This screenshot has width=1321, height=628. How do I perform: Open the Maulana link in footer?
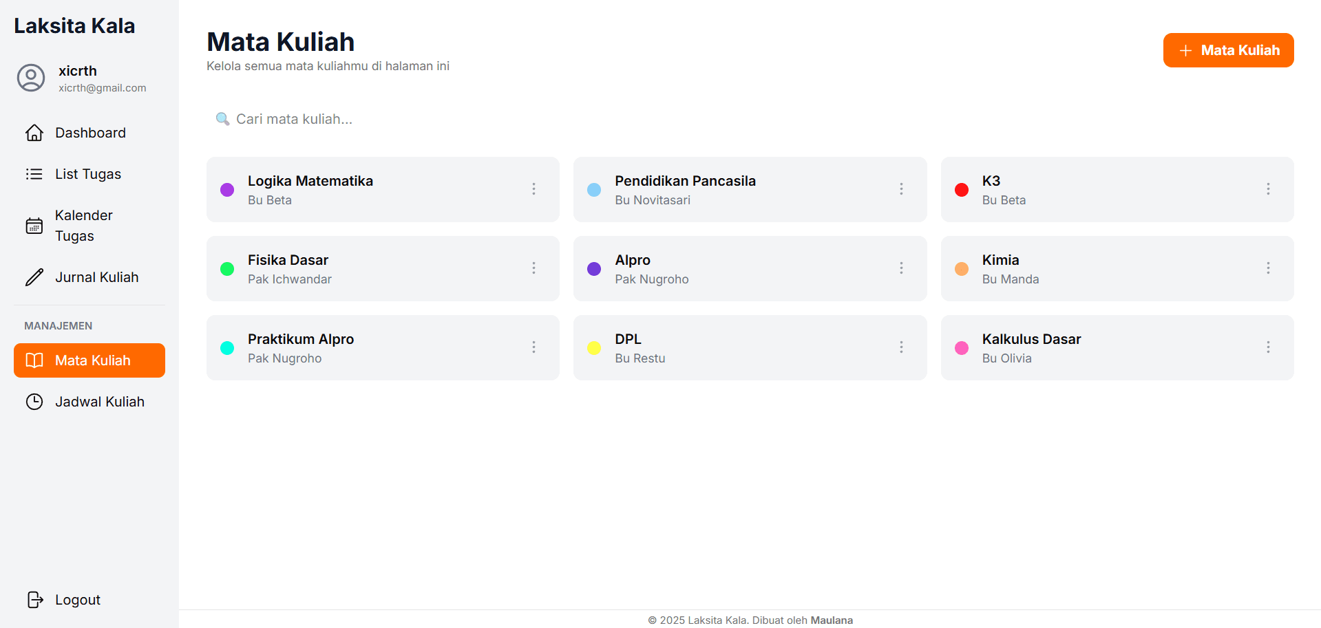click(832, 620)
